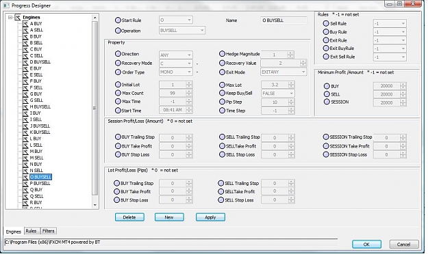Click the Apply button
This screenshot has width=428, height=254.
tap(210, 217)
